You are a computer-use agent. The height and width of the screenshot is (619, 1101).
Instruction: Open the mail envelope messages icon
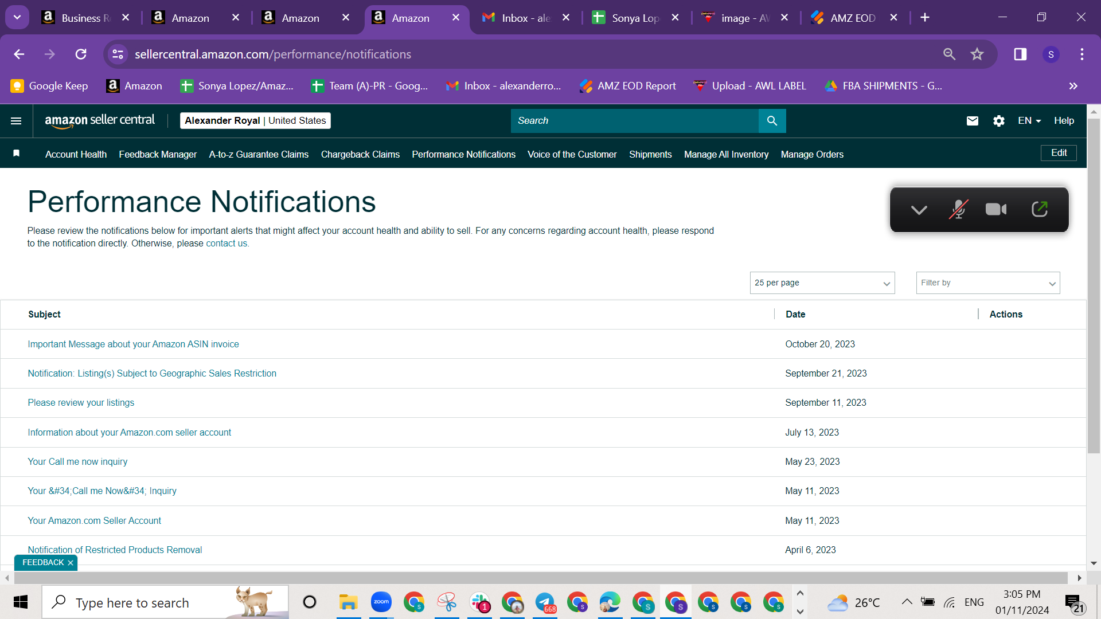(x=972, y=121)
